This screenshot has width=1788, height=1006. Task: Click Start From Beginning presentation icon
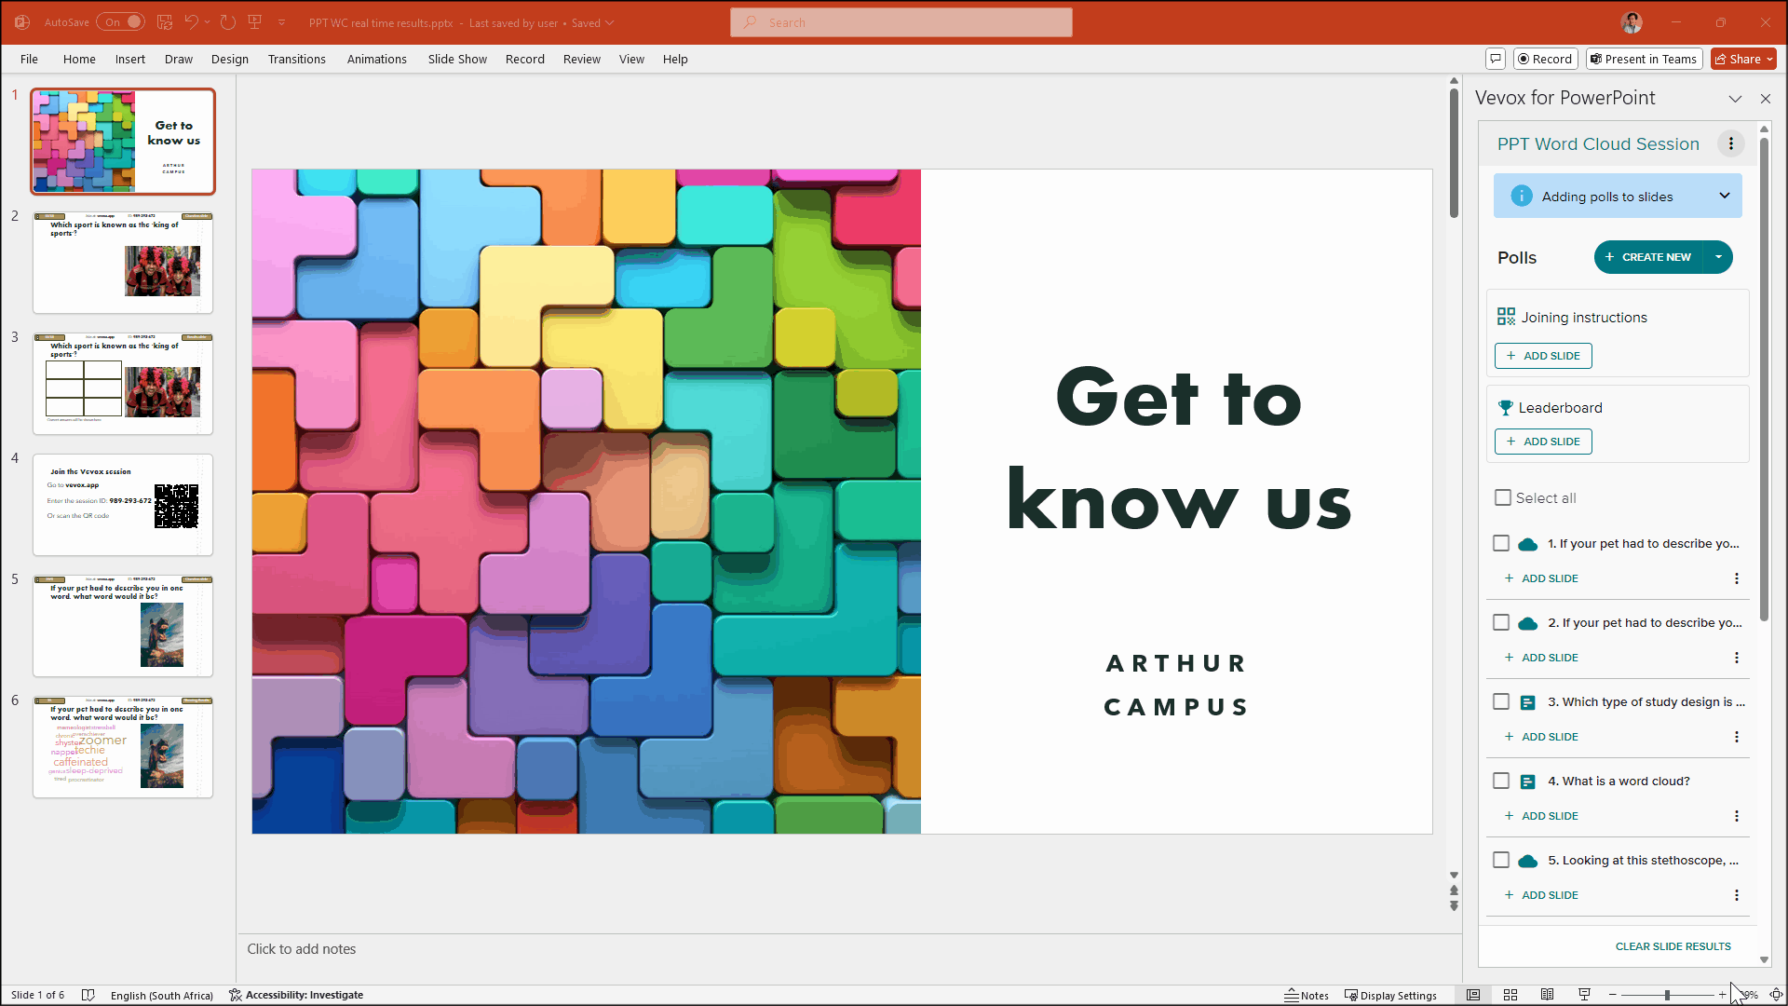point(254,22)
